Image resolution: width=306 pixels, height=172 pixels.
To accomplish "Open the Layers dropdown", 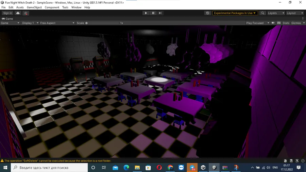I will click(x=276, y=13).
